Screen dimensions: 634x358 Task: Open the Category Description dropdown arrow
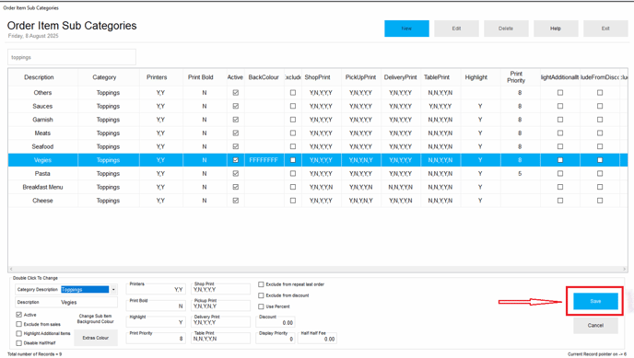113,289
